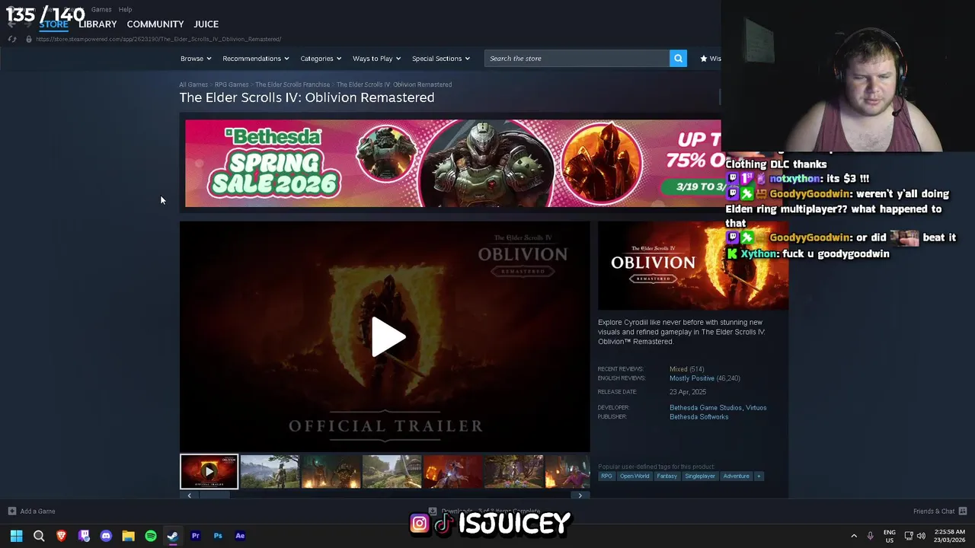
Task: Click the media carousel left arrow
Action: tap(190, 495)
